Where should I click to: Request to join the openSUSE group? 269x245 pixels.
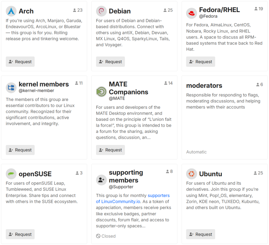click(20, 234)
